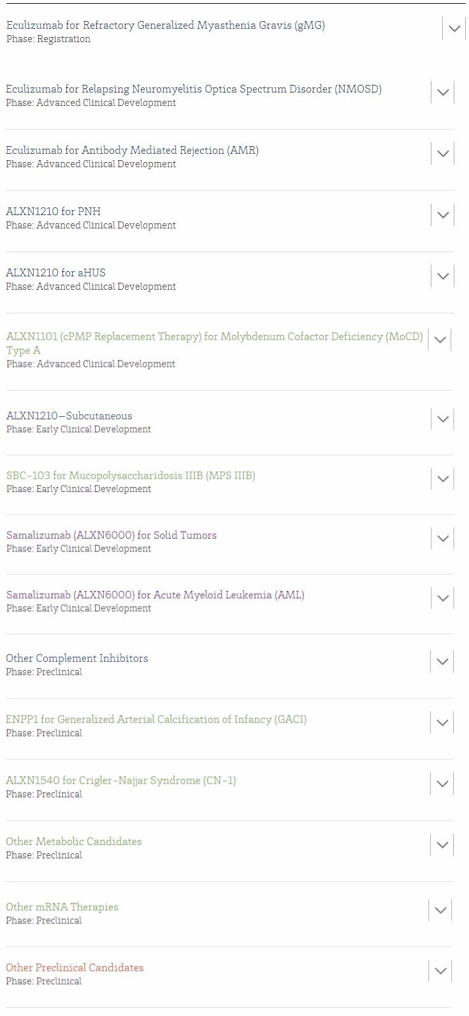Expand chevron for Eculizumab NMOSD entry
The image size is (469, 1016).
click(x=443, y=92)
